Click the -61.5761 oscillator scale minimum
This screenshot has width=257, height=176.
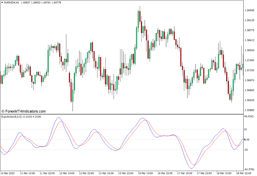(x=249, y=169)
